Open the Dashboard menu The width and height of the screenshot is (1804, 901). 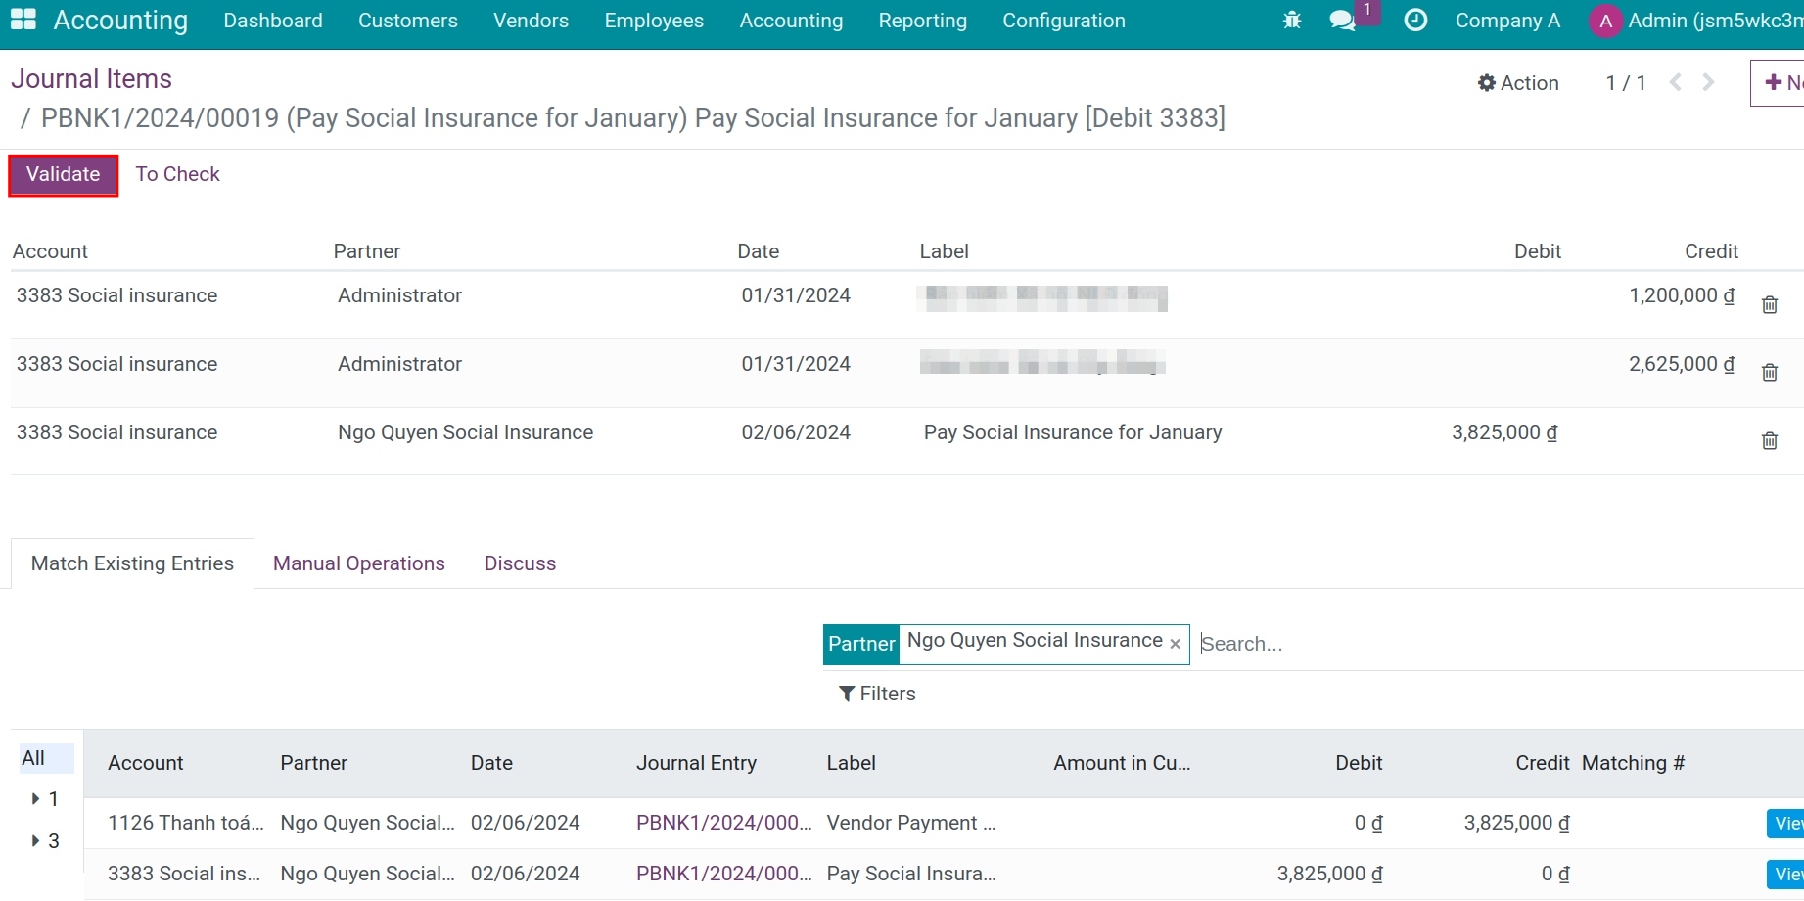273,21
